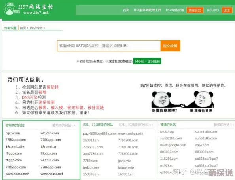The height and width of the screenshot is (180, 235).
Task: Select the 深度检测(高级版) radio button
Action: pyautogui.click(x=106, y=61)
